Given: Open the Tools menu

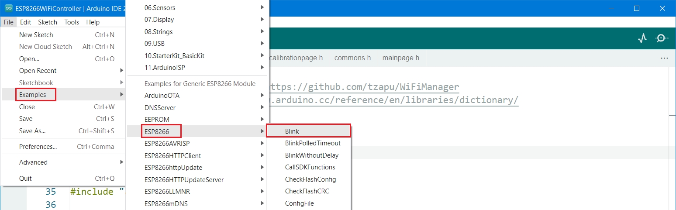Looking at the screenshot, I should pos(72,22).
